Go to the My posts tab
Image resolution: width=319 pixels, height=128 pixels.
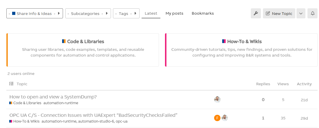[x=174, y=13]
